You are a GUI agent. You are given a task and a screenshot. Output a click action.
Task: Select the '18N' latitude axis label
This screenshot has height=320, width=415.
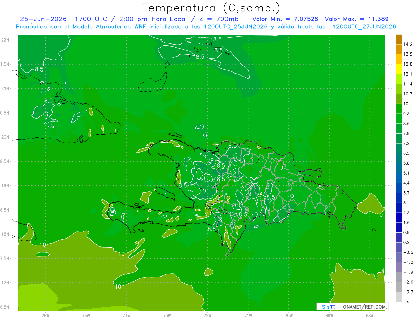point(6,234)
